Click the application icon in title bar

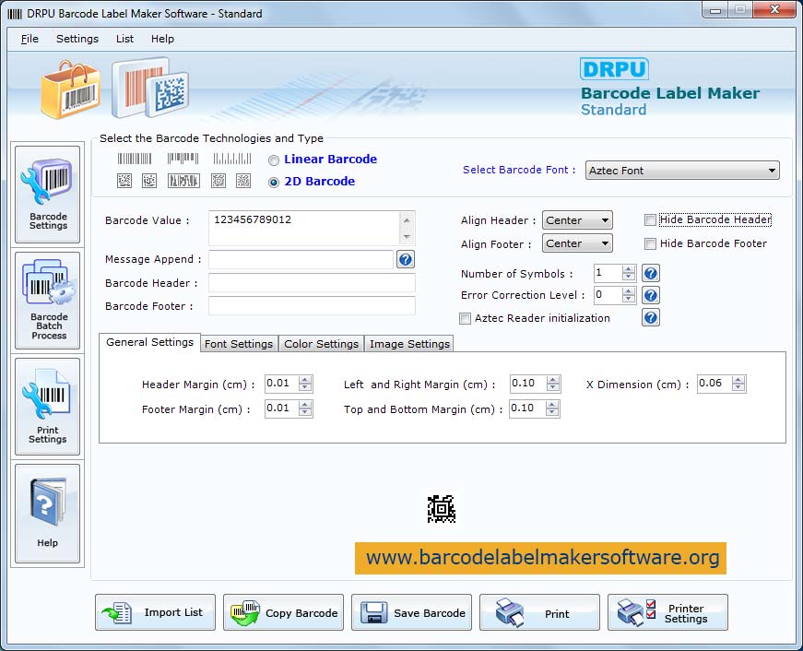click(x=15, y=14)
